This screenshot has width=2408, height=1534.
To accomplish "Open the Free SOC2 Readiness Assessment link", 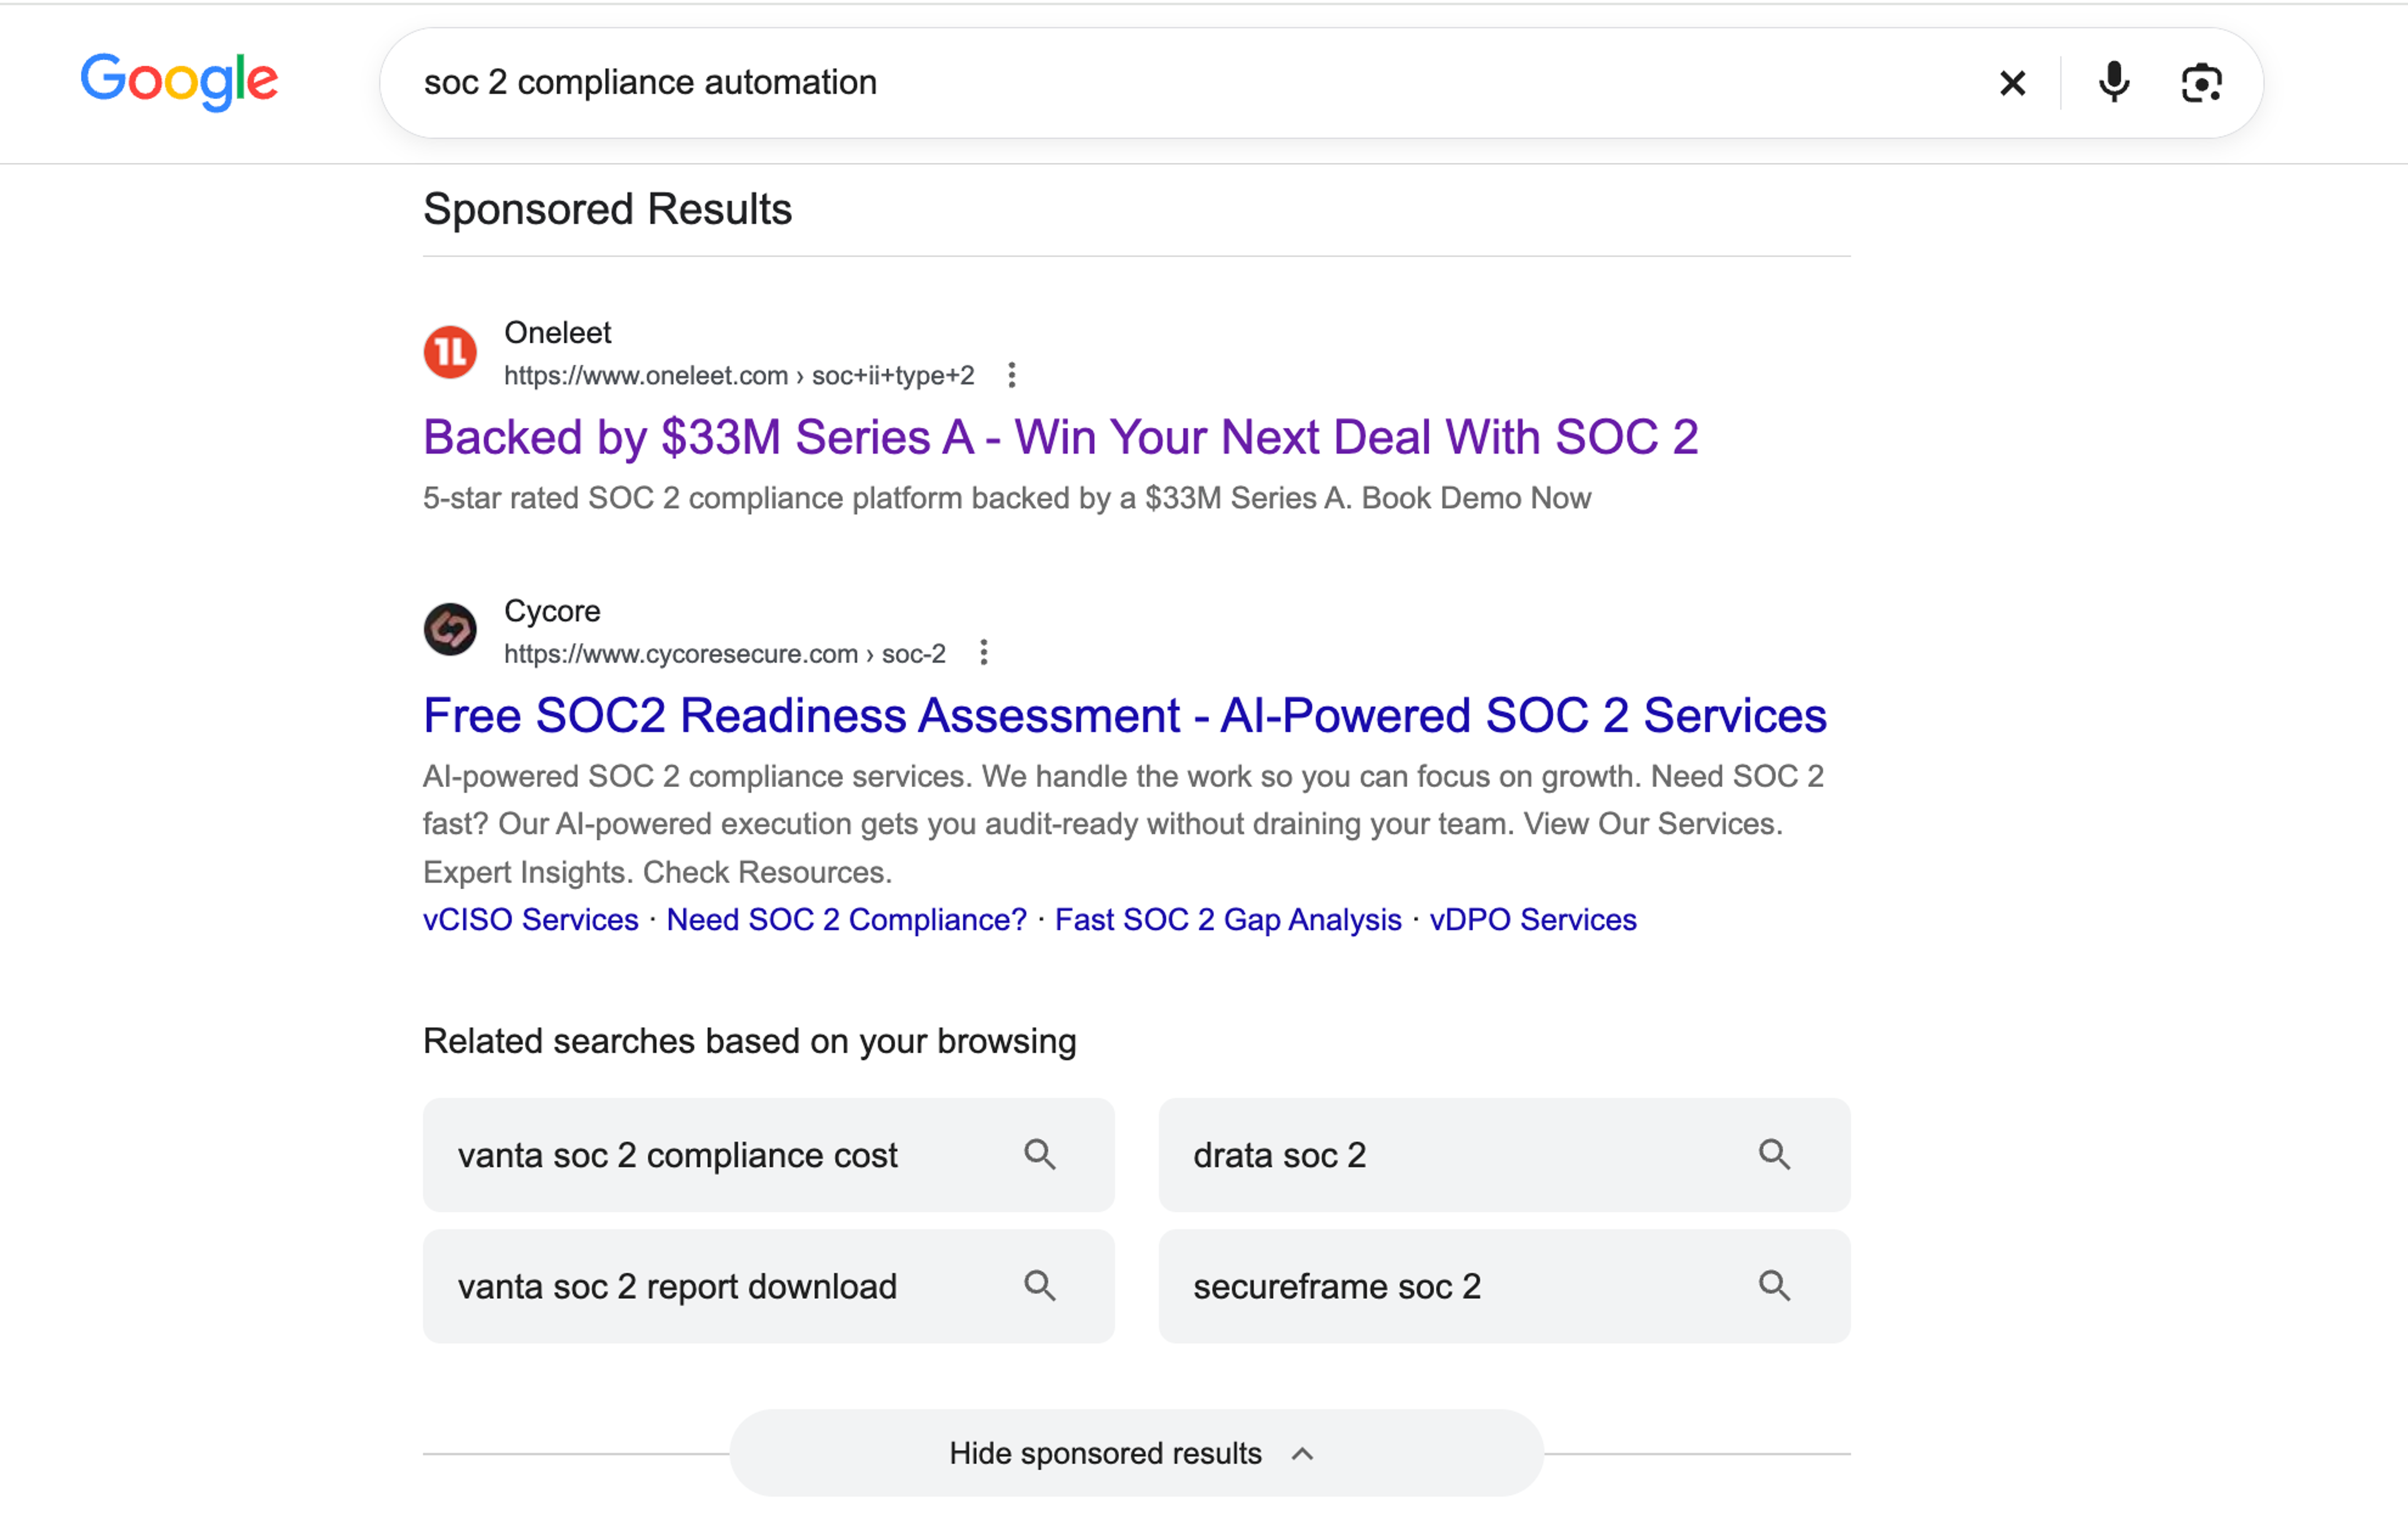I will [x=1124, y=716].
